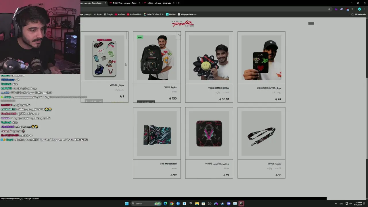This screenshot has height=207, width=368.
Task: Open the Viora GameOver brooch image
Action: coord(261,58)
